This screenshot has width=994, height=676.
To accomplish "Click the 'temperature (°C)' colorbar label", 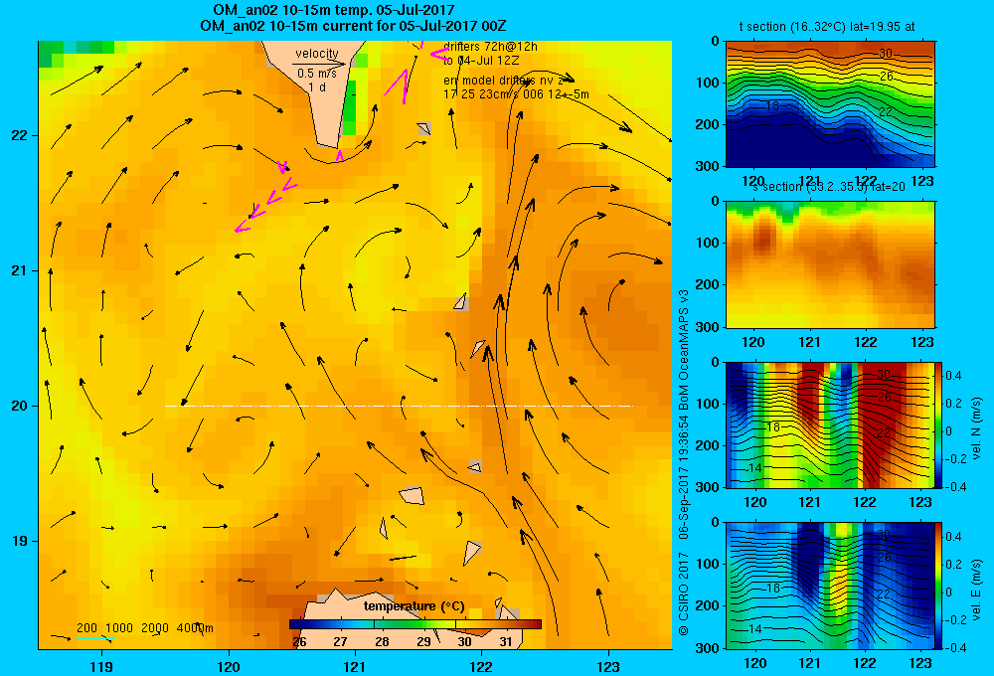I will (414, 606).
